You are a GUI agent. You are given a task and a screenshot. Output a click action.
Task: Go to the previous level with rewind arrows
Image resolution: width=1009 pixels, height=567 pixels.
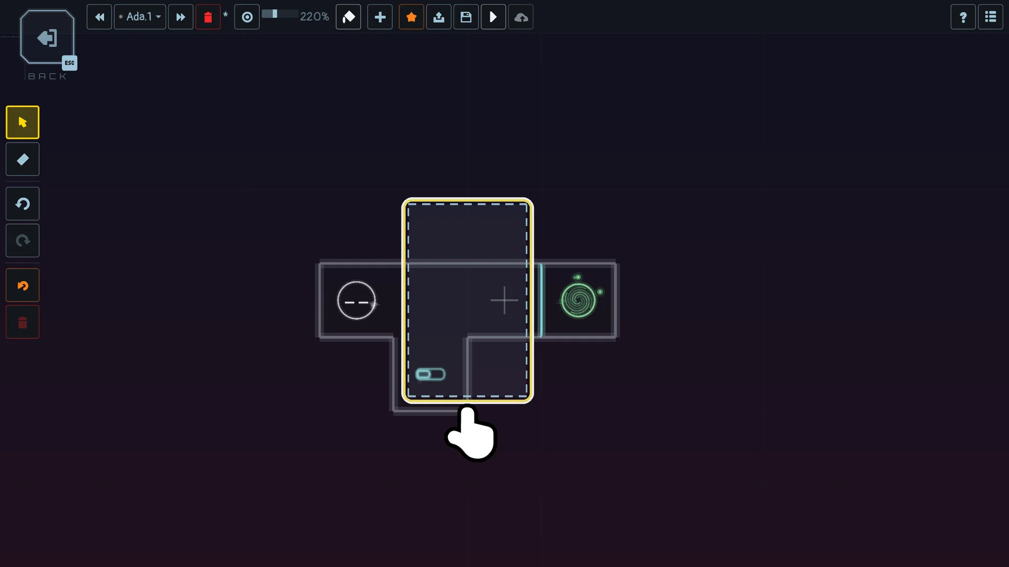coord(99,17)
